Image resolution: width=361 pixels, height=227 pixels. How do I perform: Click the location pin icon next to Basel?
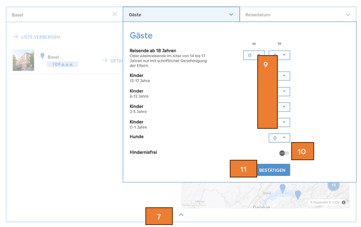pyautogui.click(x=42, y=56)
